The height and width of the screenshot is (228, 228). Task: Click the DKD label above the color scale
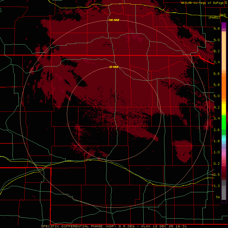coord(223,15)
